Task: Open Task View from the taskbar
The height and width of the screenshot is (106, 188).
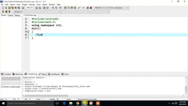Action: pyautogui.click(x=57, y=103)
